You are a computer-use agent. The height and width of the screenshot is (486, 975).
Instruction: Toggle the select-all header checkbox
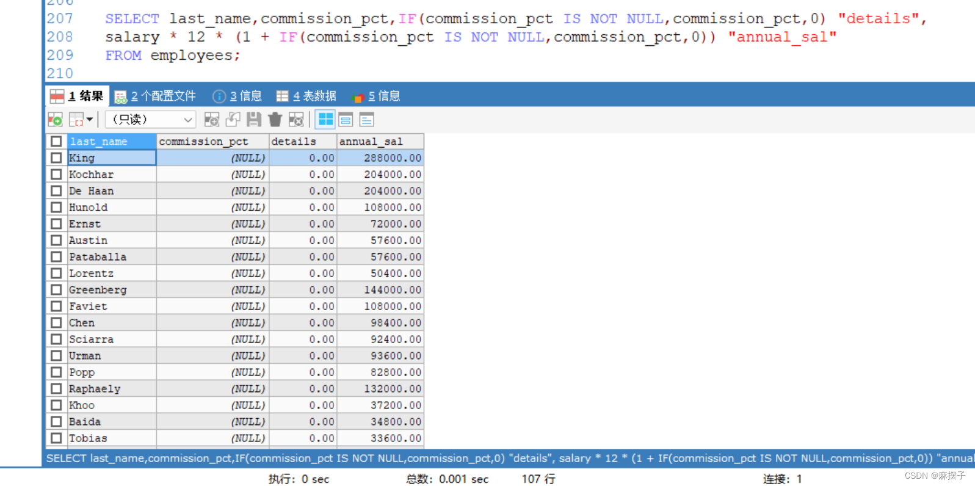[x=56, y=141]
